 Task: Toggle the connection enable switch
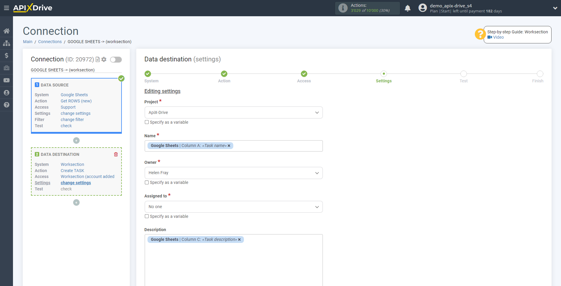[116, 60]
